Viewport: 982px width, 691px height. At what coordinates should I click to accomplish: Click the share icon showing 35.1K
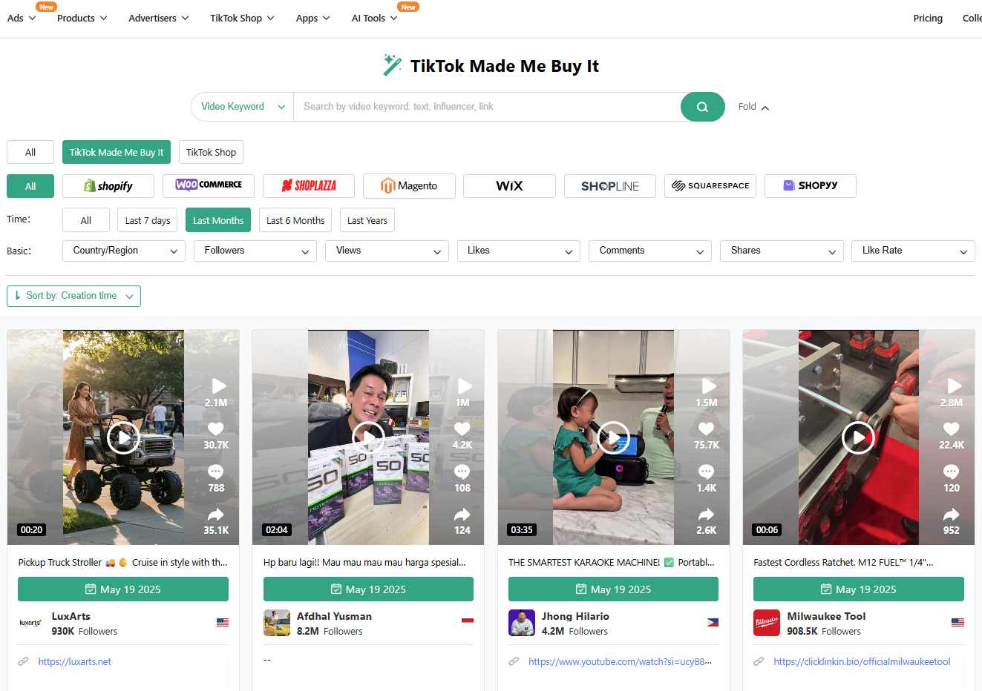click(216, 514)
